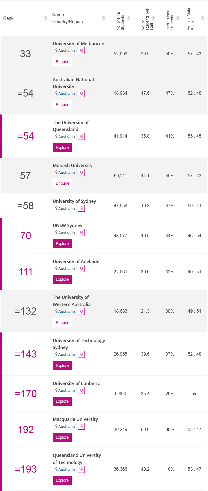Click graduation cap icon for Australian National University
The height and width of the screenshot is (491, 208).
click(81, 94)
